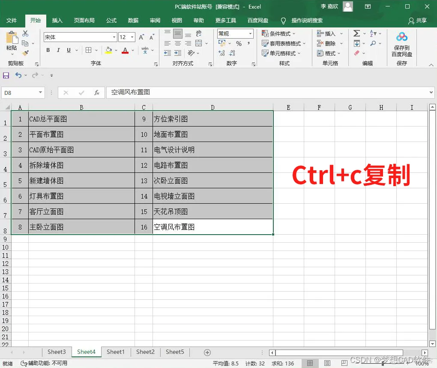Expand the font name dropdown
The image size is (437, 368).
point(114,37)
